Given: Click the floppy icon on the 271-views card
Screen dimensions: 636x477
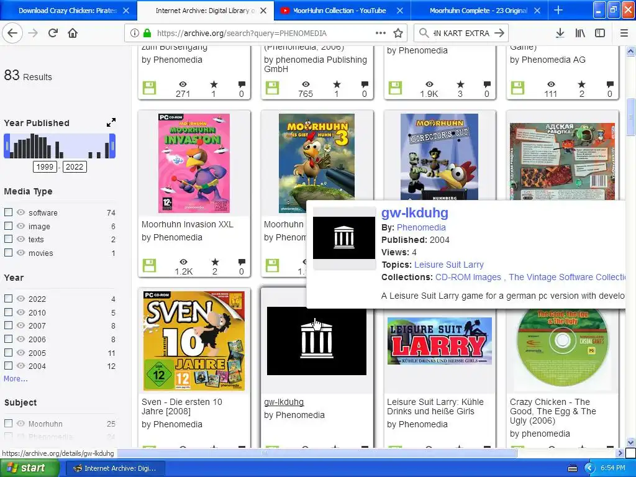Looking at the screenshot, I should tap(149, 88).
